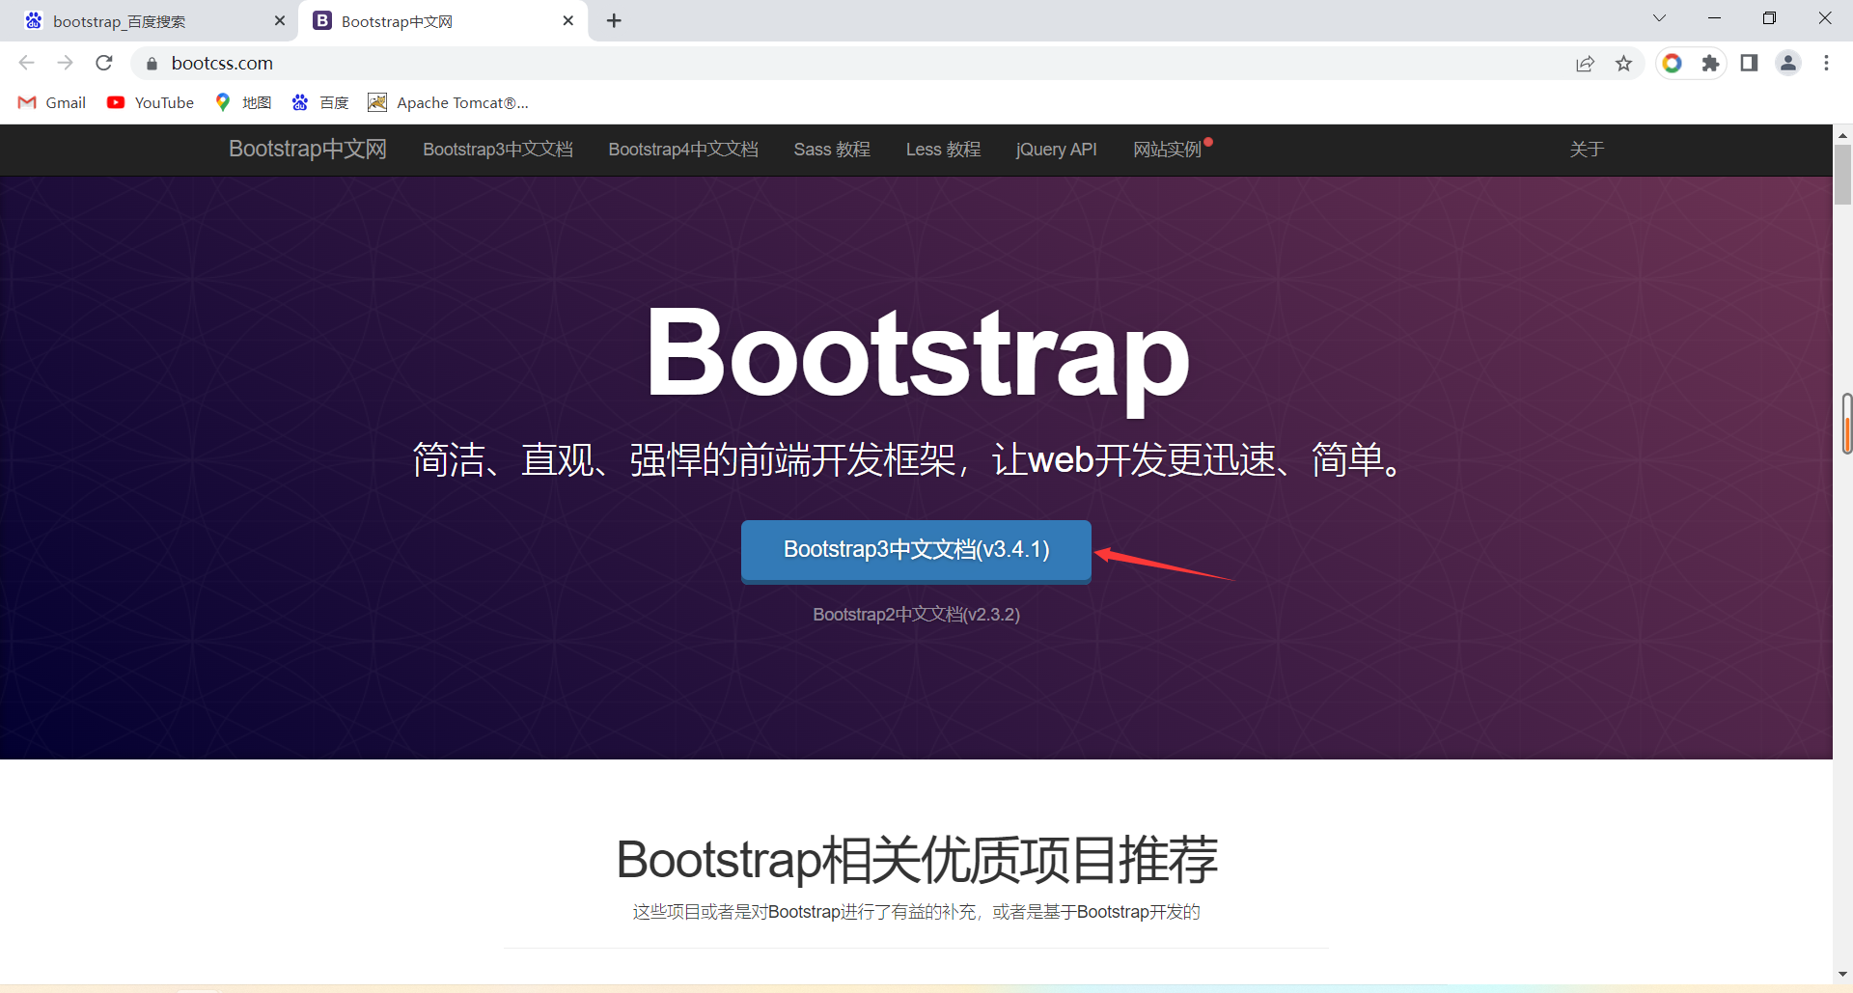
Task: Close the Bootstrap中文网 tab
Action: coord(567,20)
